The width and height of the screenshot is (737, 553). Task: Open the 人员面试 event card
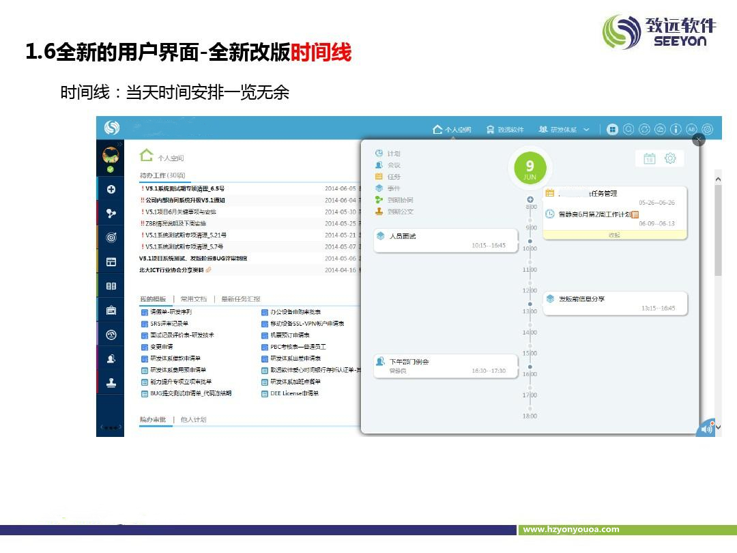pyautogui.click(x=445, y=240)
